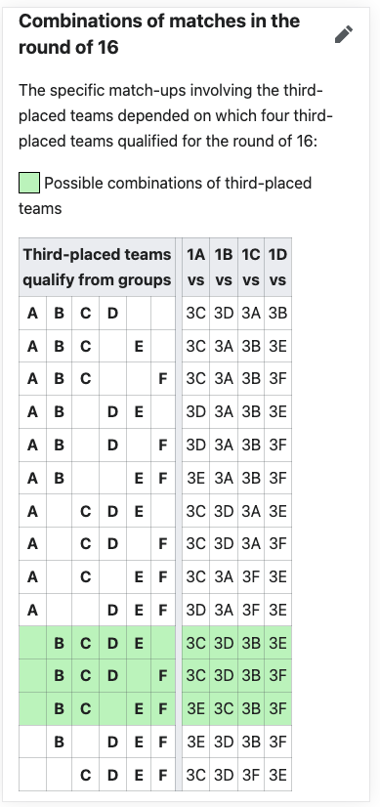Click the F cell in A B C F row
This screenshot has width=380, height=807.
pos(163,379)
